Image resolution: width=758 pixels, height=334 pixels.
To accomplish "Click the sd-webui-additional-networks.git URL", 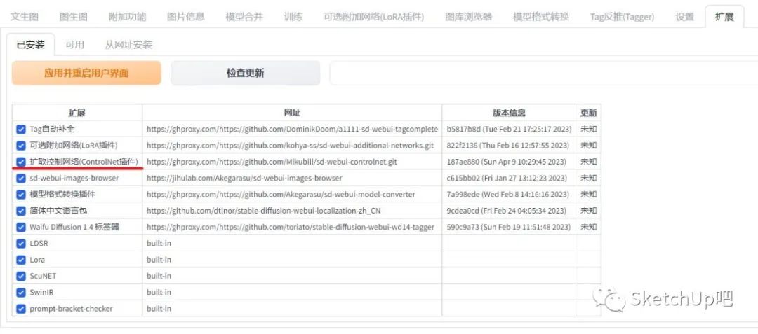I will coord(290,146).
